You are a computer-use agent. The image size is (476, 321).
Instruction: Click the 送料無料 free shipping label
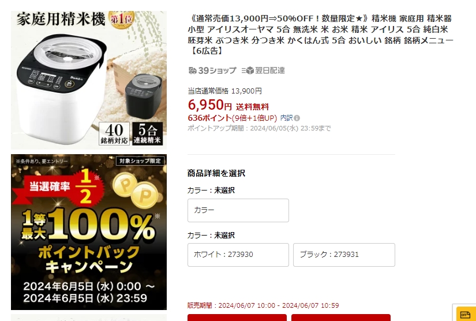[x=252, y=107]
